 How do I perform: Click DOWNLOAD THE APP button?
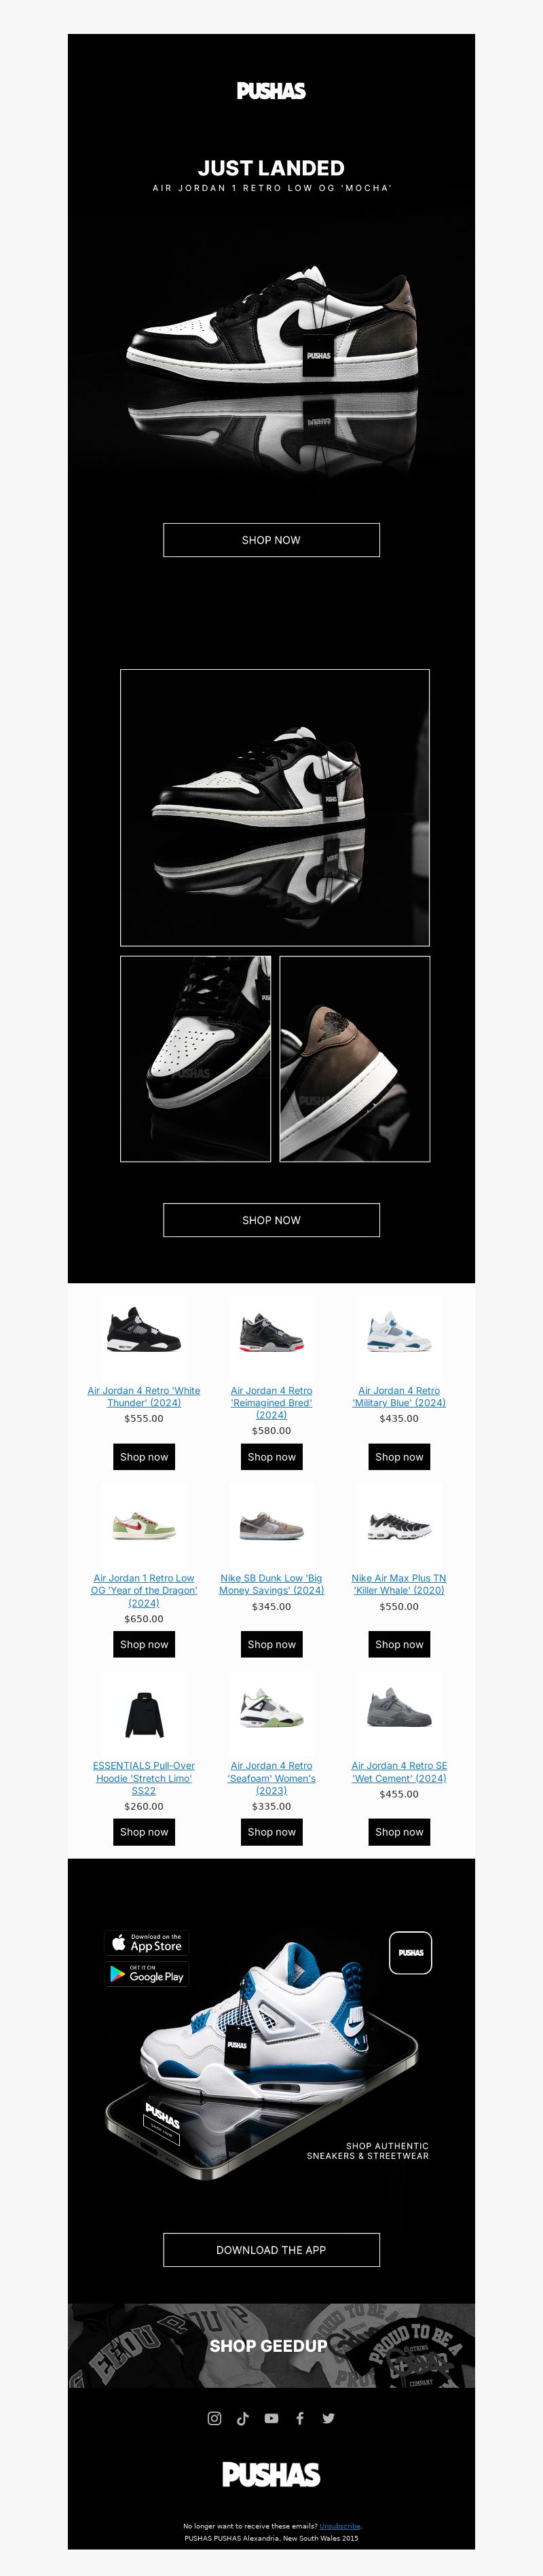[271, 2250]
